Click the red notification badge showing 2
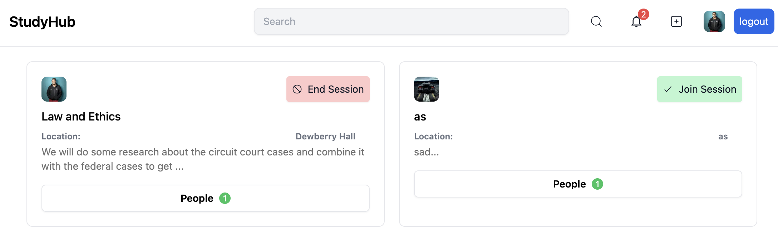This screenshot has width=778, height=236. point(644,15)
